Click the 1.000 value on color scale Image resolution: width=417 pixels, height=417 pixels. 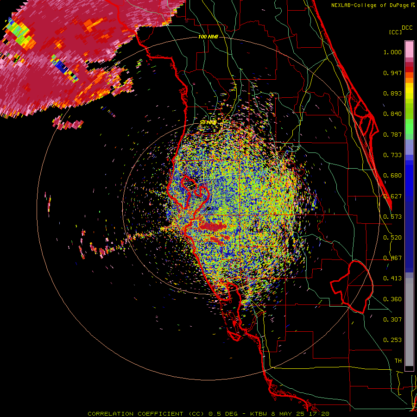[392, 52]
